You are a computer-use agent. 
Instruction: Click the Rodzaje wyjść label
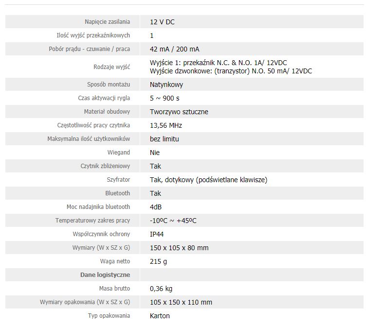[x=111, y=67]
